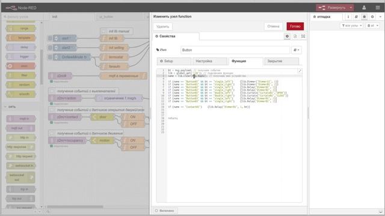This screenshot has width=385, height=216.
Task: Expand the code editor to full screen
Action: [x=300, y=71]
